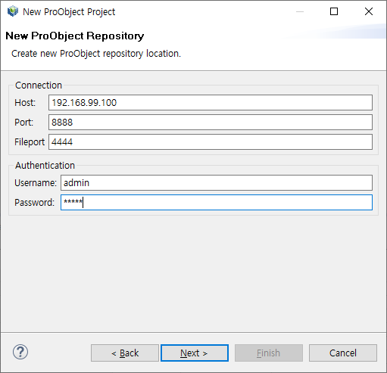The width and height of the screenshot is (387, 373).
Task: Click the Fileport field containing 4444
Action: [211, 142]
